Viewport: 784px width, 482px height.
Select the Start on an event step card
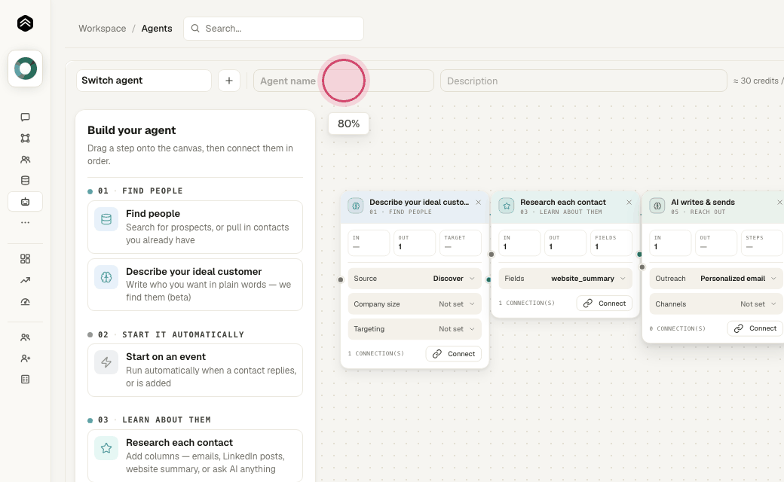tap(195, 370)
